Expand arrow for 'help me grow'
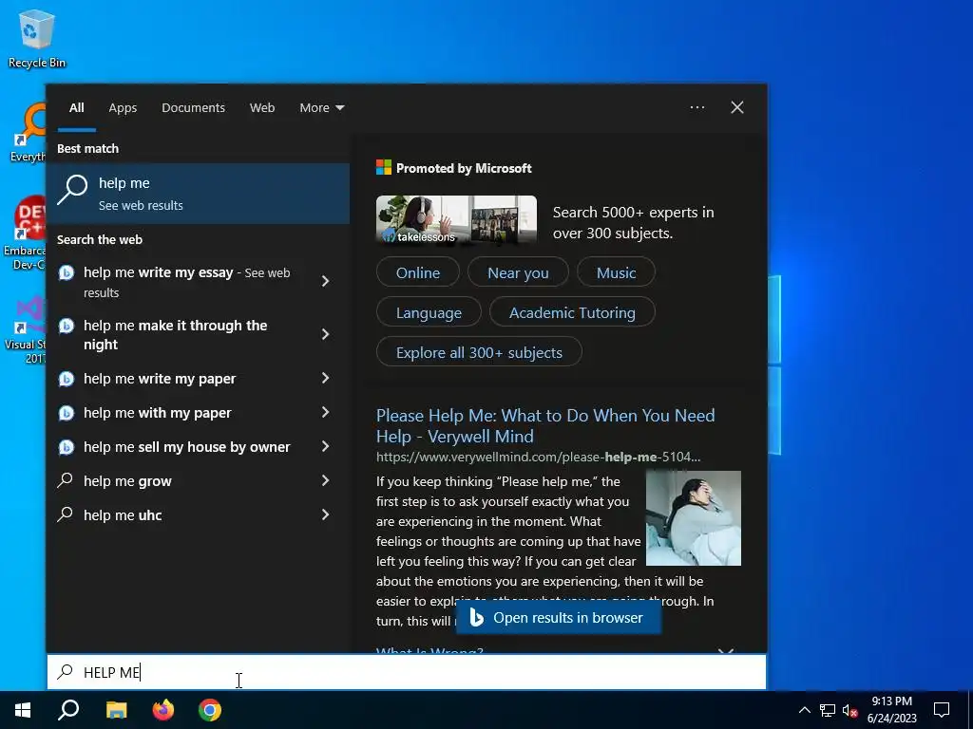The image size is (973, 729). pos(325,480)
